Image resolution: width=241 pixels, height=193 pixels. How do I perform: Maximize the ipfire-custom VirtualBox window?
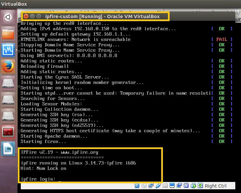pyautogui.click(x=39, y=16)
